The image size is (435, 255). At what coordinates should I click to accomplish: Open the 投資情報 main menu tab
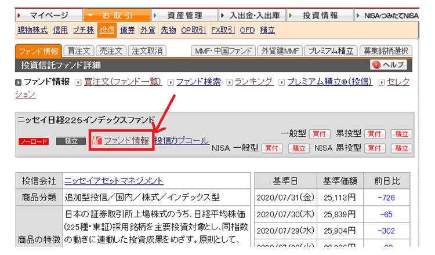tap(320, 15)
